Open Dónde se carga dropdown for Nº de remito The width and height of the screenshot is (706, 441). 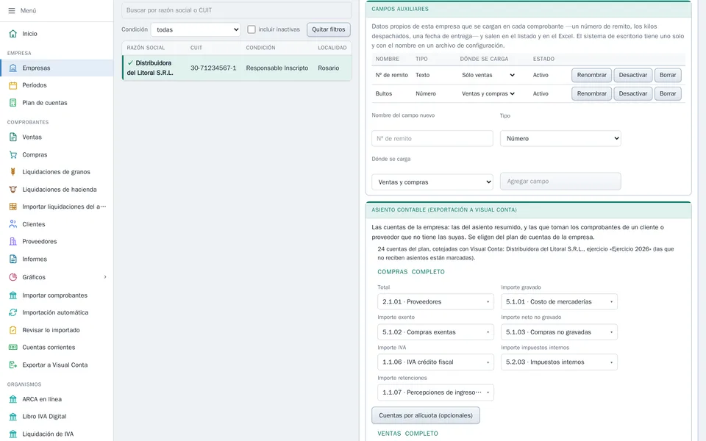[x=488, y=75]
